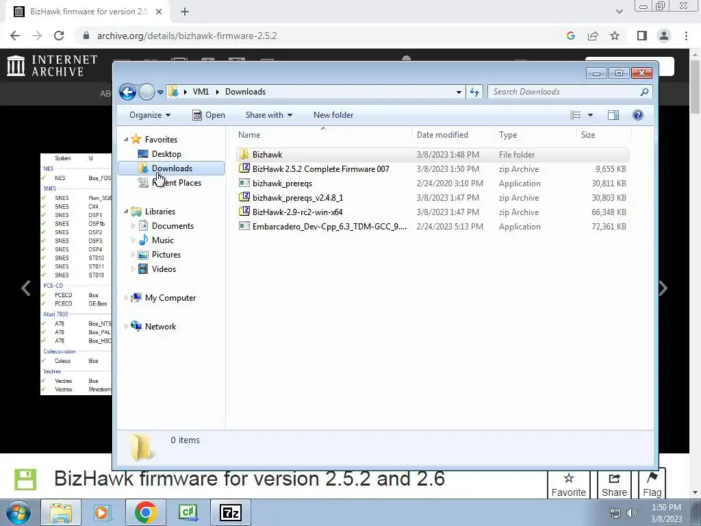
Task: Expand Pictures library
Action: click(x=133, y=255)
